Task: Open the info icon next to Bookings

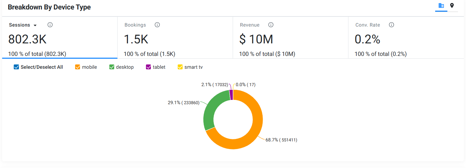Action: coord(157,25)
